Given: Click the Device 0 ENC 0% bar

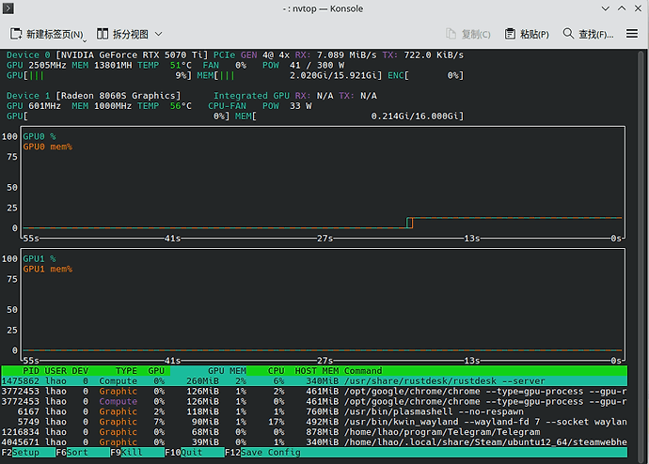Looking at the screenshot, I should point(425,75).
